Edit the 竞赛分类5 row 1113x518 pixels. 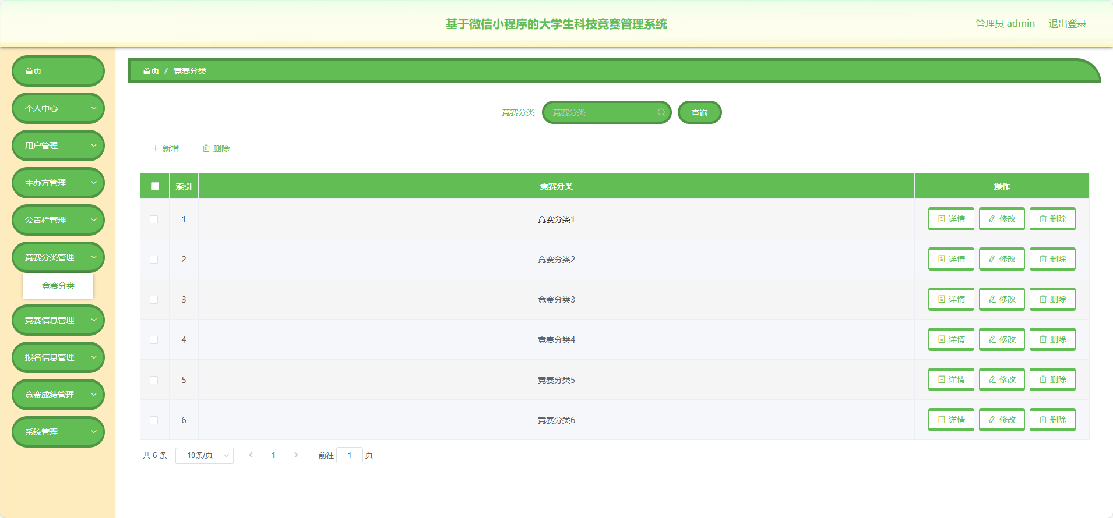coord(1002,379)
